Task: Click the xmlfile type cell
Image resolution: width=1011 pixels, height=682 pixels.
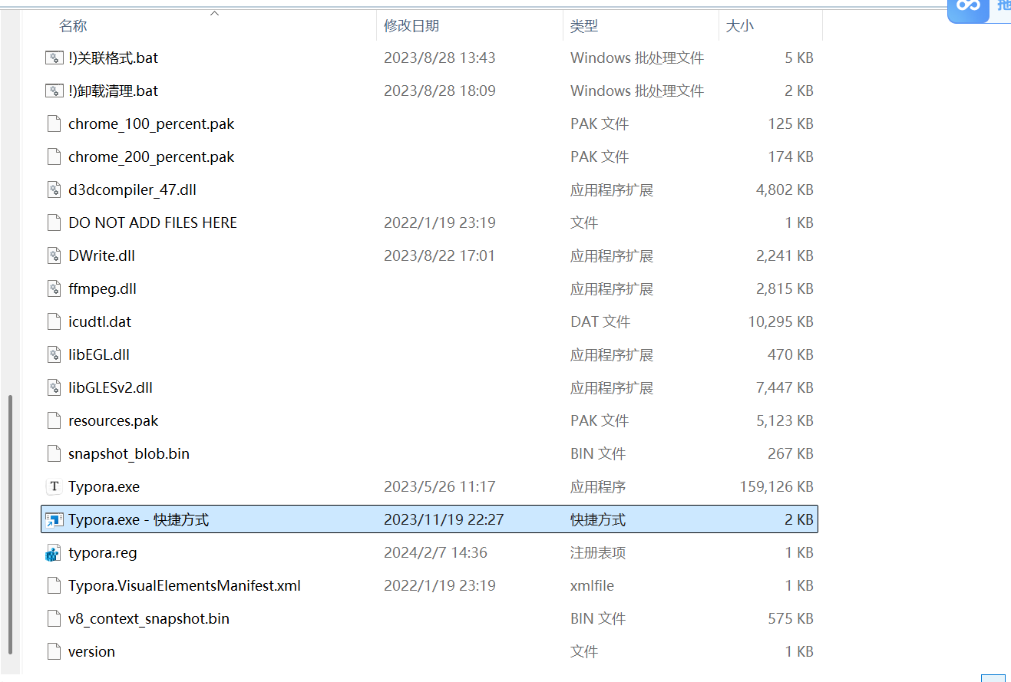Action: point(592,585)
